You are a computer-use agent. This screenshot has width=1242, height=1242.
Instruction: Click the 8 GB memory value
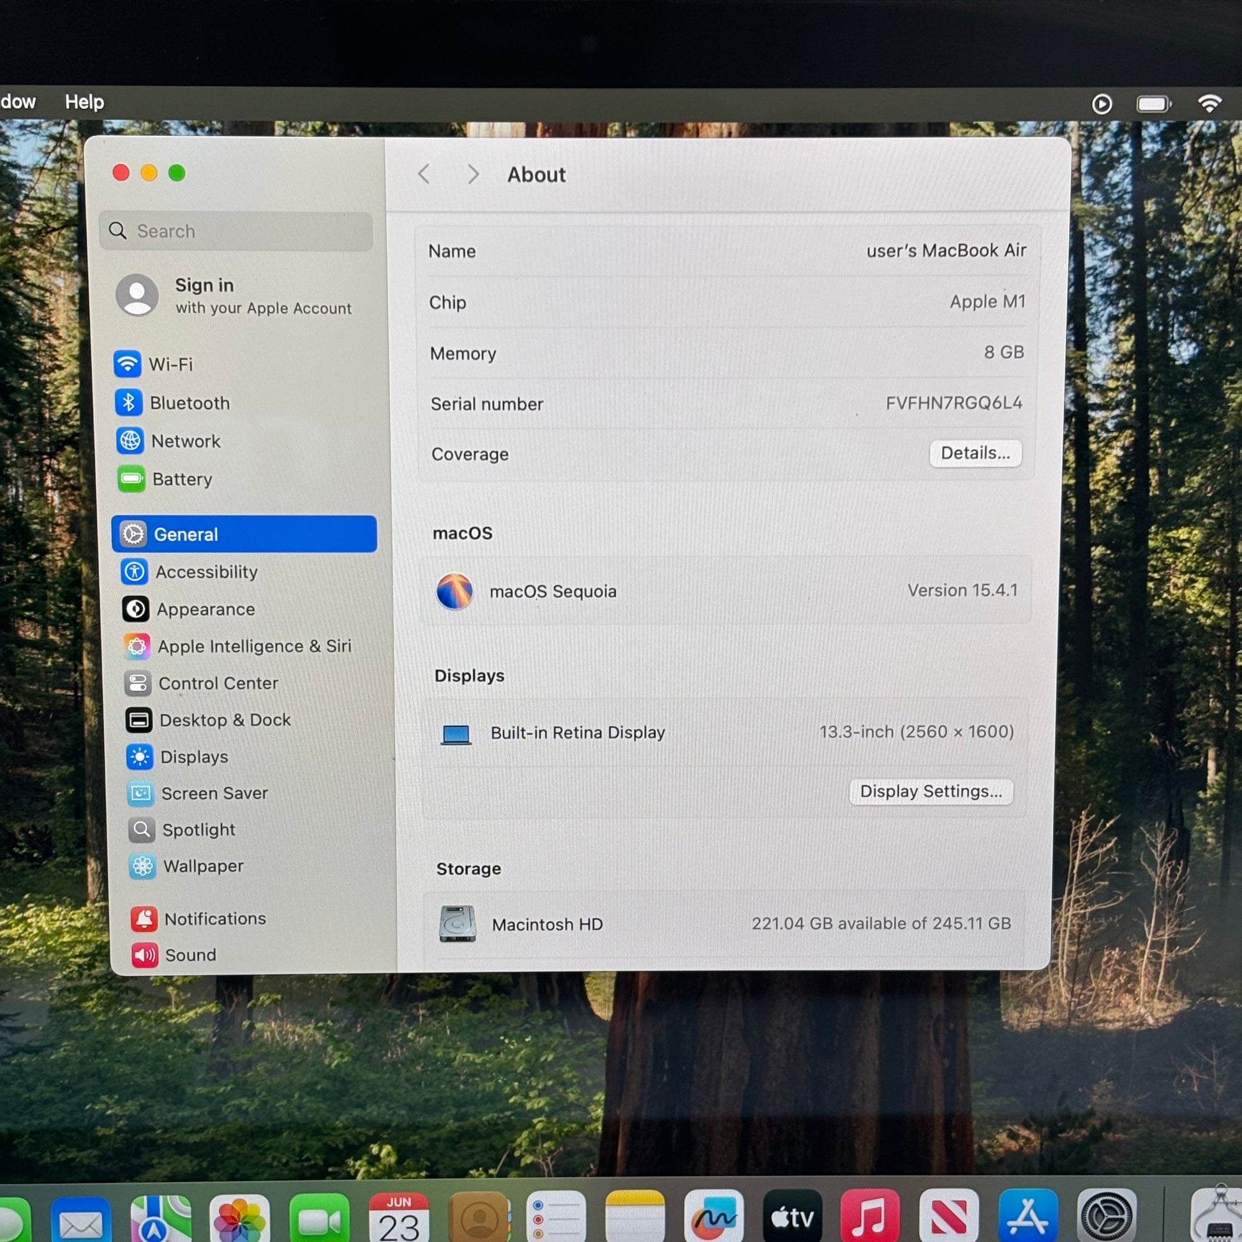[1003, 352]
